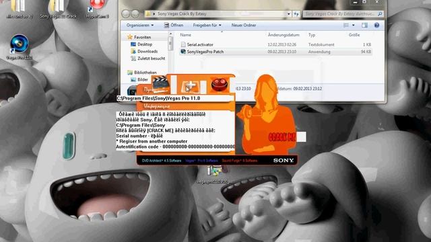This screenshot has height=242, width=431.
Task: Click the vegaspro11.0 installer icon on desktop
Action: (x=214, y=175)
